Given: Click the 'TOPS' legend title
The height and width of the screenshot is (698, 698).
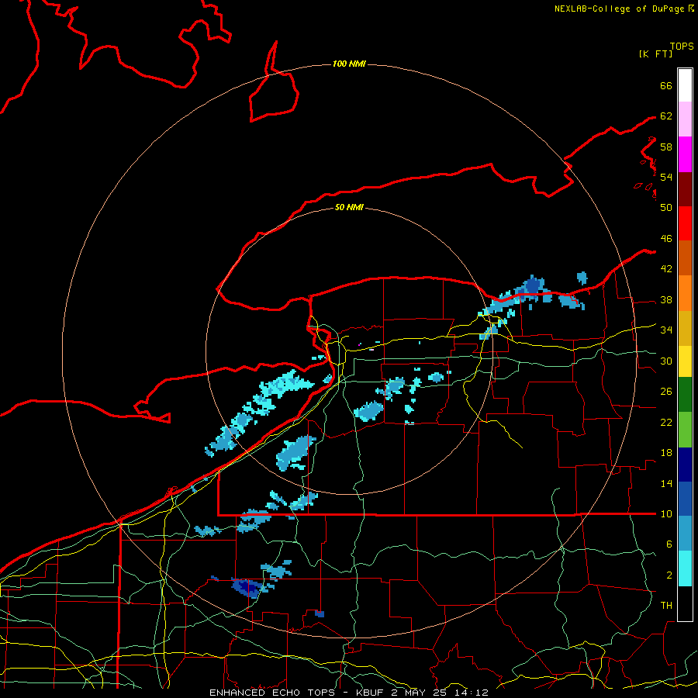Looking at the screenshot, I should (x=682, y=47).
